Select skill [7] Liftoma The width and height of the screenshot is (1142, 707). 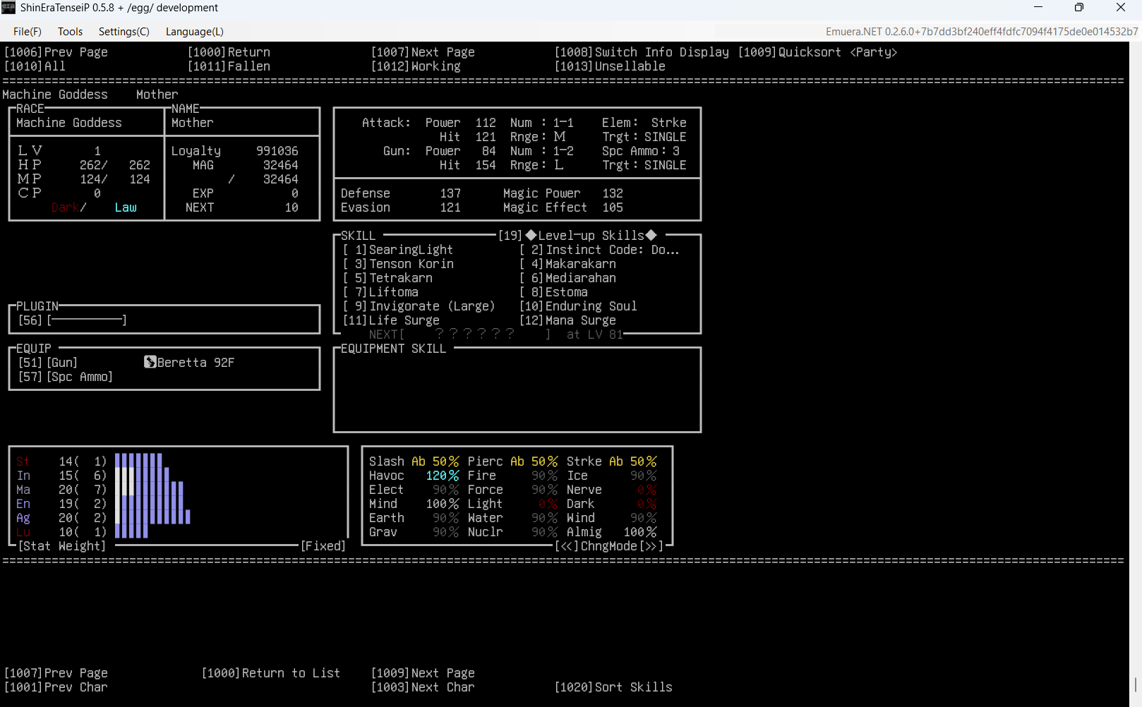pos(380,292)
